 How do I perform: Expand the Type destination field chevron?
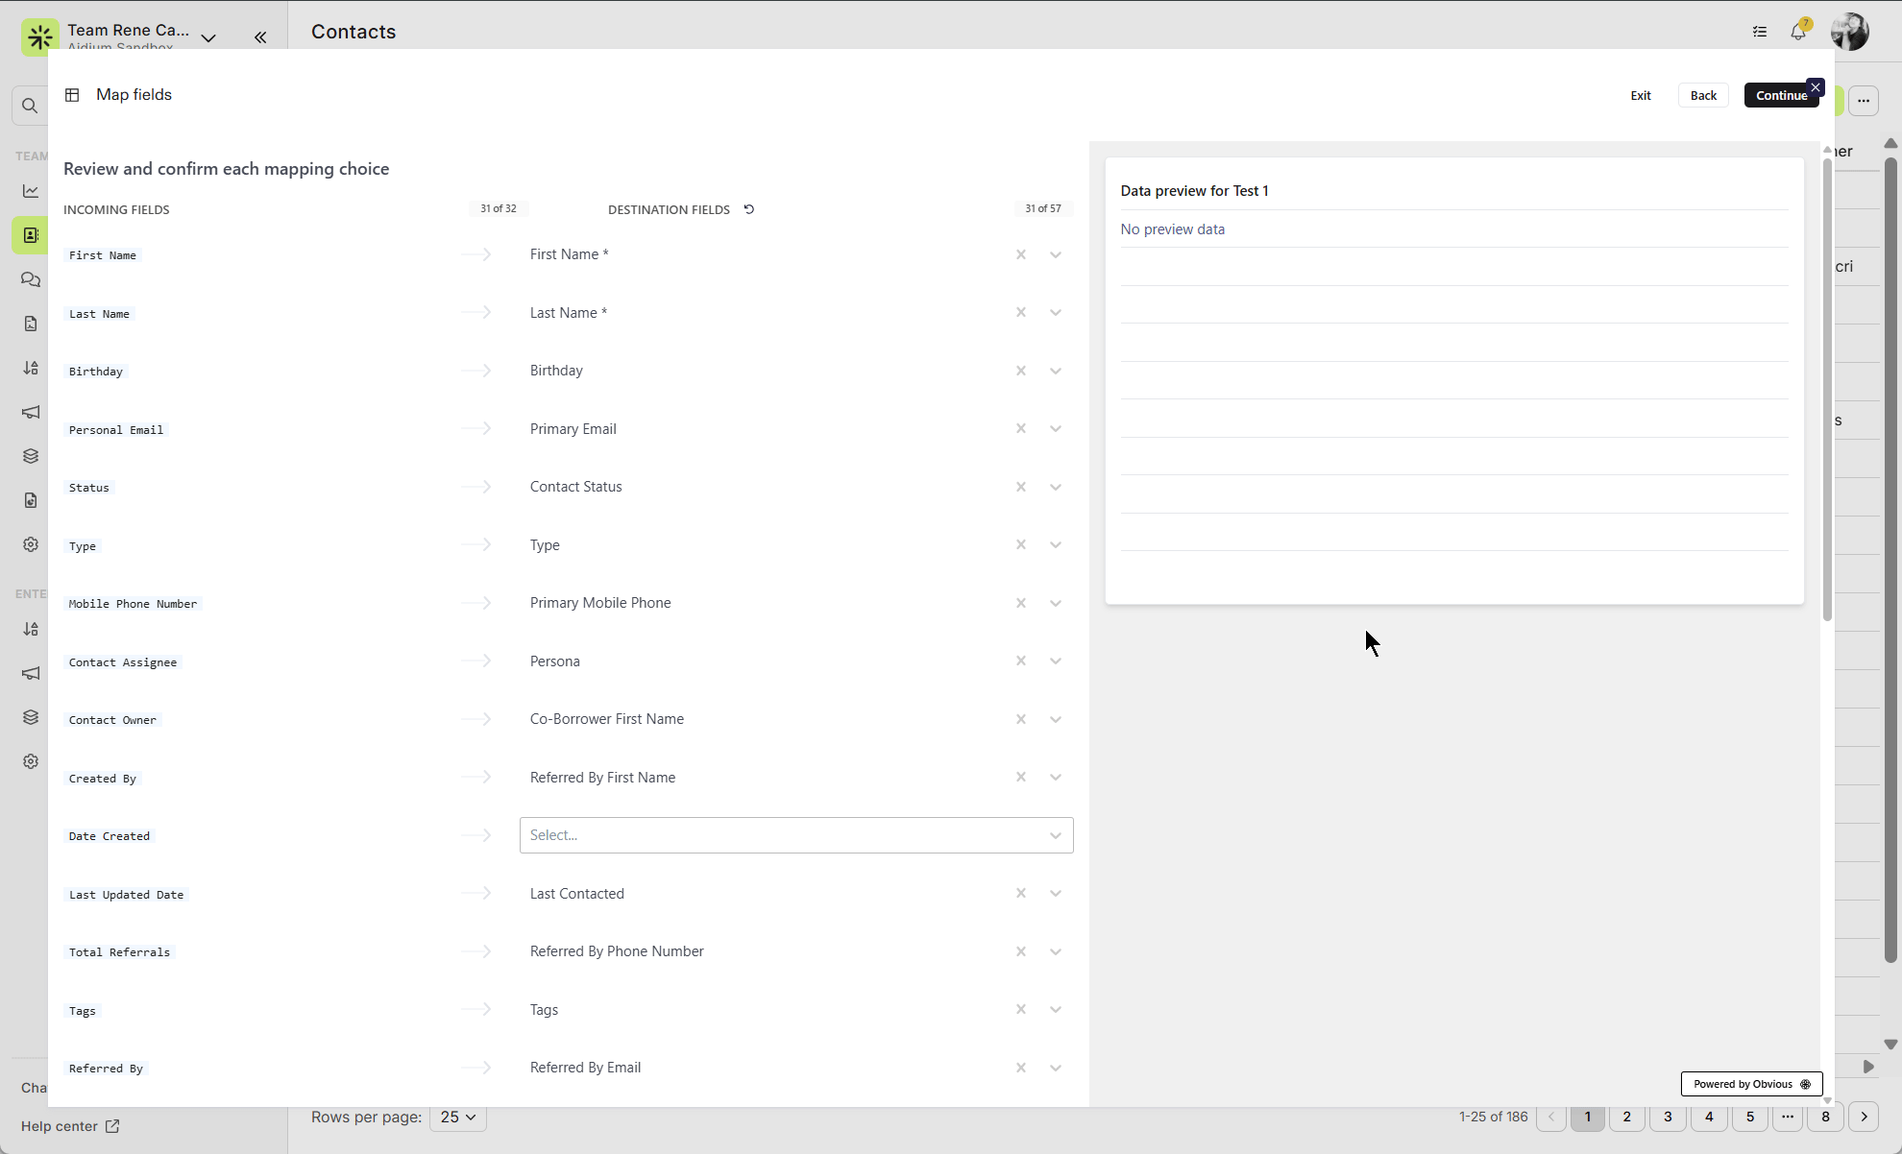tap(1056, 545)
